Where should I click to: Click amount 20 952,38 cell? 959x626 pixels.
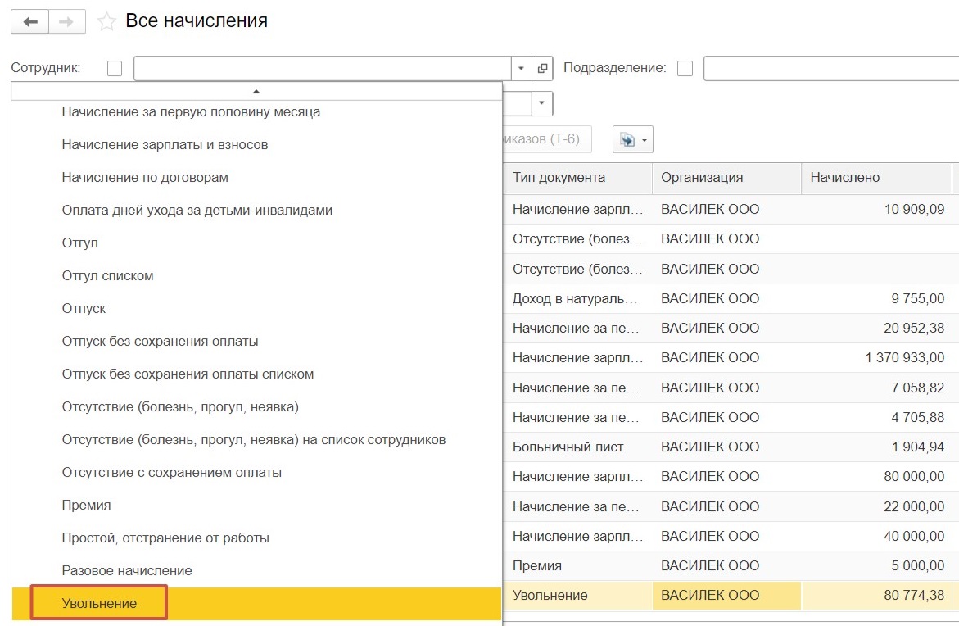tap(876, 328)
